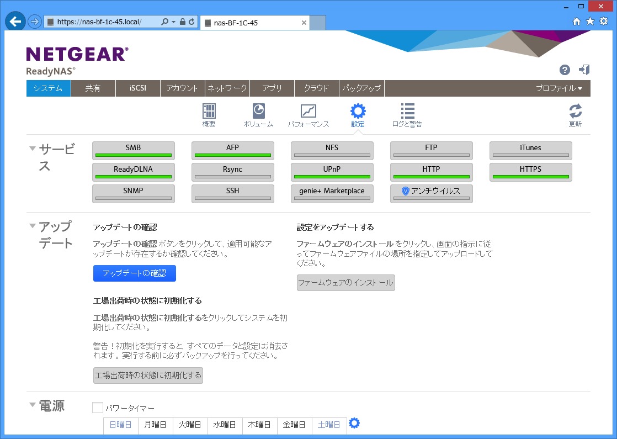Collapse the サービス section

[33, 149]
